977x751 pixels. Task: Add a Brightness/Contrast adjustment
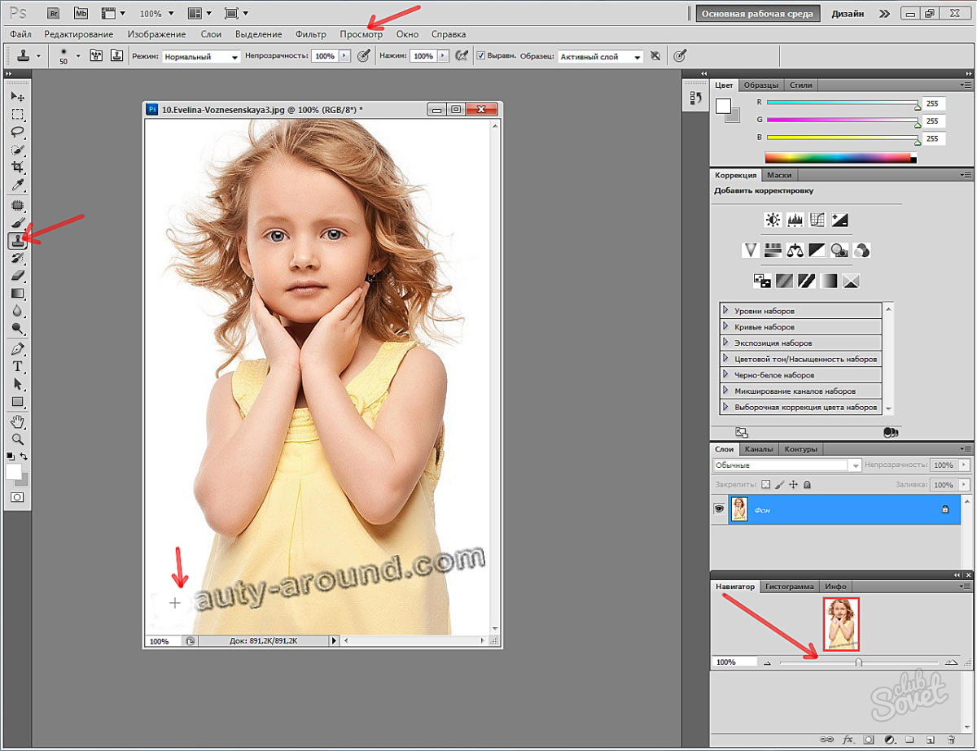(x=773, y=220)
